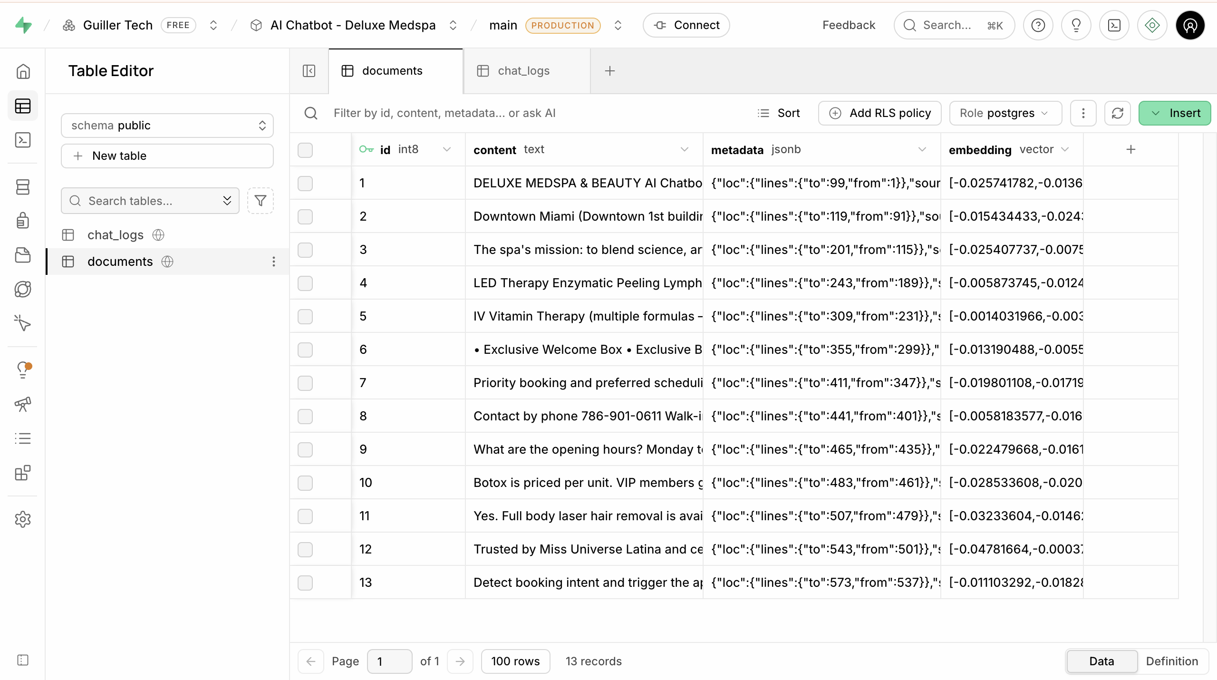The image size is (1217, 680).
Task: Open Realtime cursor icon in sidebar
Action: [23, 323]
